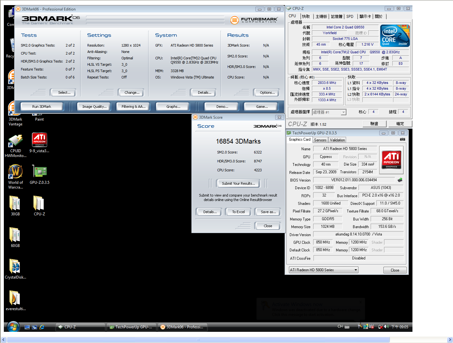Click Details... under System in 3DMark06

click(x=203, y=93)
